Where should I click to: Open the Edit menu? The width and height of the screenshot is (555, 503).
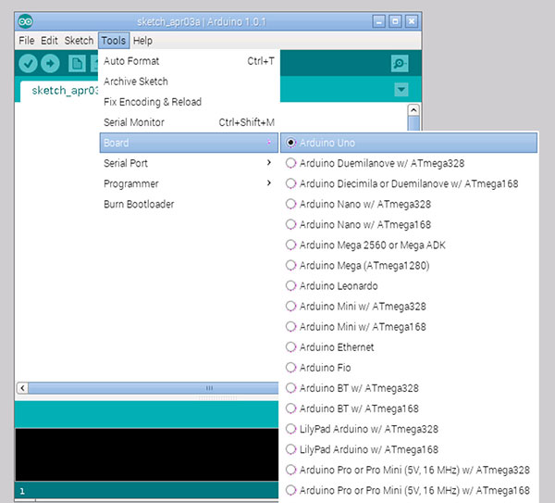(x=49, y=41)
